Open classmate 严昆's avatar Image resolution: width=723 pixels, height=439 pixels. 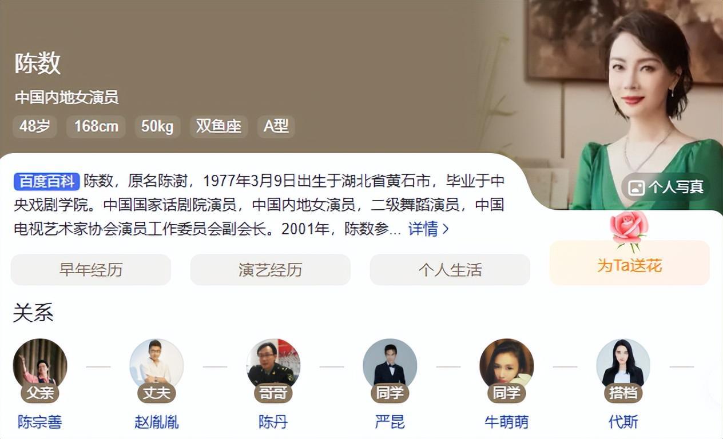click(390, 366)
